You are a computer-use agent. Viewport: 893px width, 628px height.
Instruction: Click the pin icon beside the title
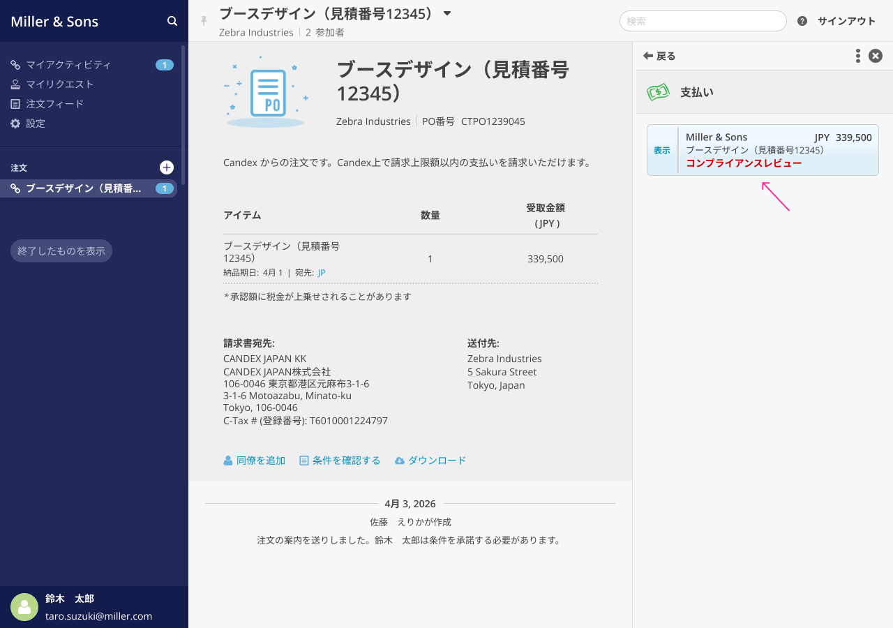point(204,21)
